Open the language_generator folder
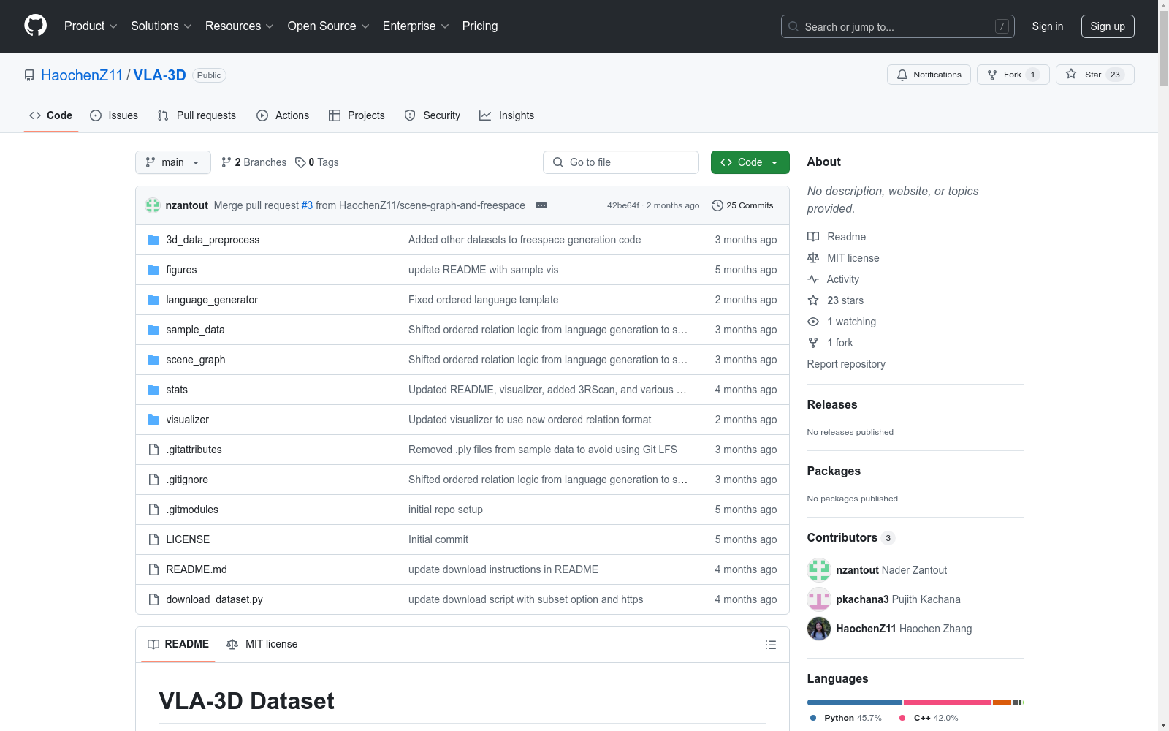1169x731 pixels. pyautogui.click(x=212, y=300)
